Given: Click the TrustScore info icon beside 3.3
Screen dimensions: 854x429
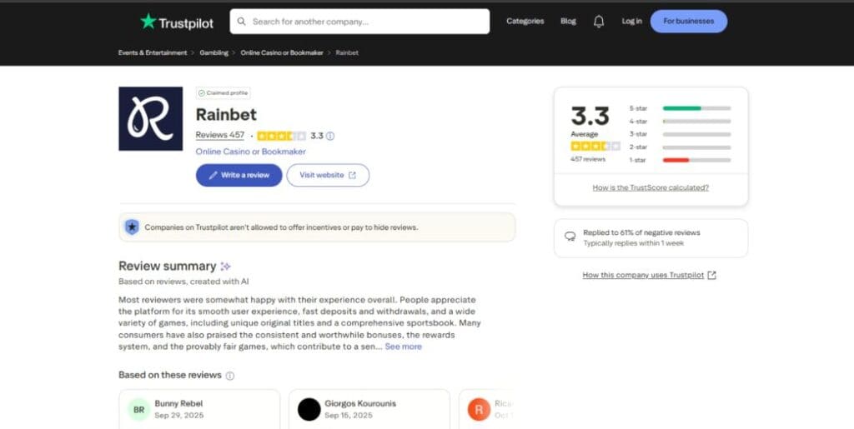Looking at the screenshot, I should [330, 136].
